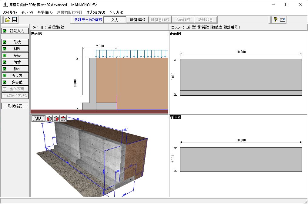Click the save floppy disk icon

pyautogui.click(x=15, y=20)
